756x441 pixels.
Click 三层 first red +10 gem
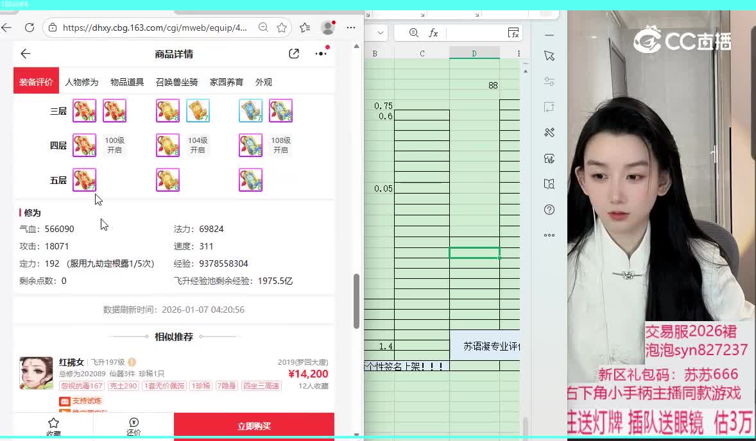[84, 111]
